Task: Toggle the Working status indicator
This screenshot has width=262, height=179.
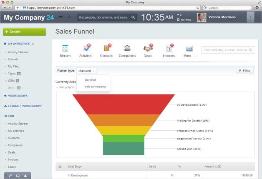Action: (184, 20)
